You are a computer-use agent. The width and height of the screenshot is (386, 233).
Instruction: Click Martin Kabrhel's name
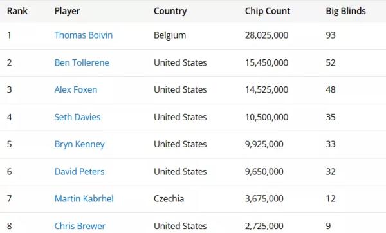pos(84,198)
